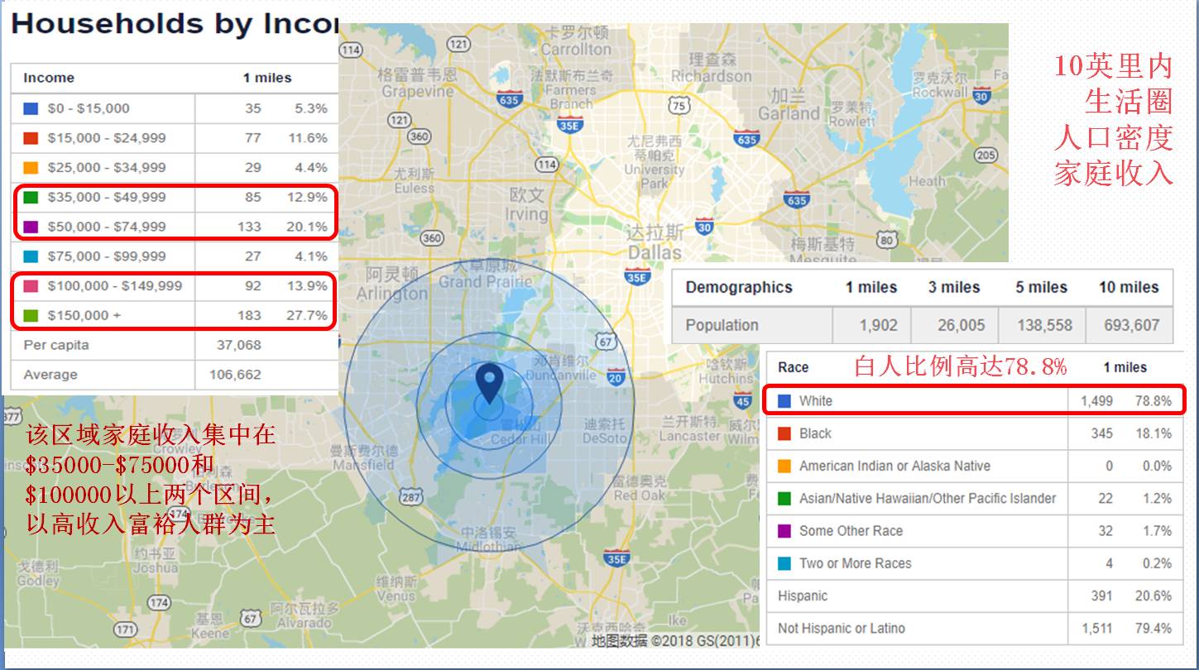
Task: Select the $150,000 + green color swatch
Action: pos(31,315)
